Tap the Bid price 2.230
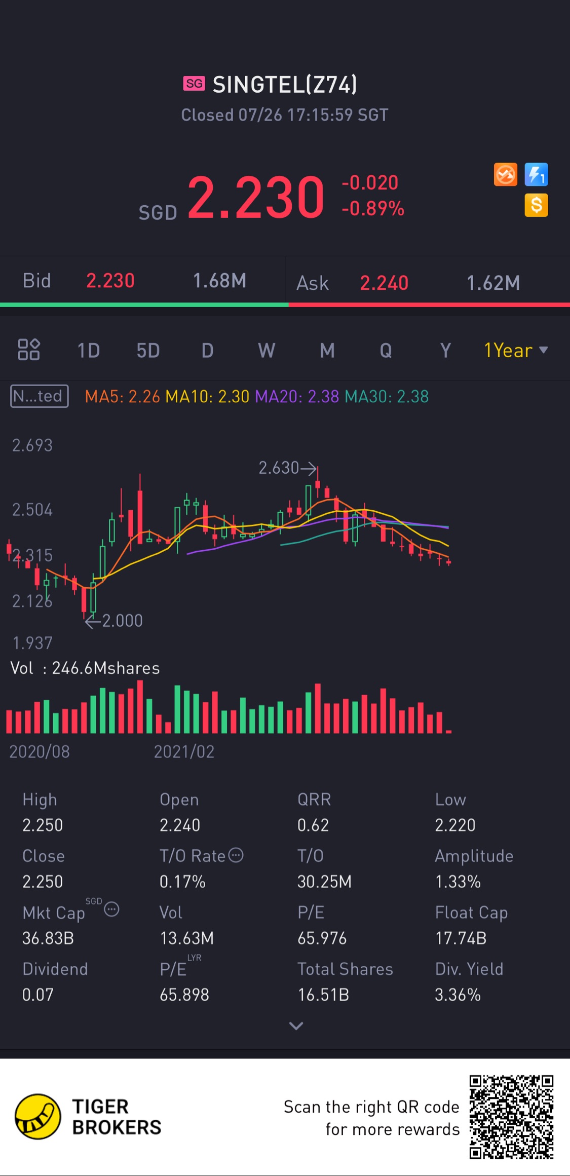Viewport: 570px width, 1176px height. 110,280
